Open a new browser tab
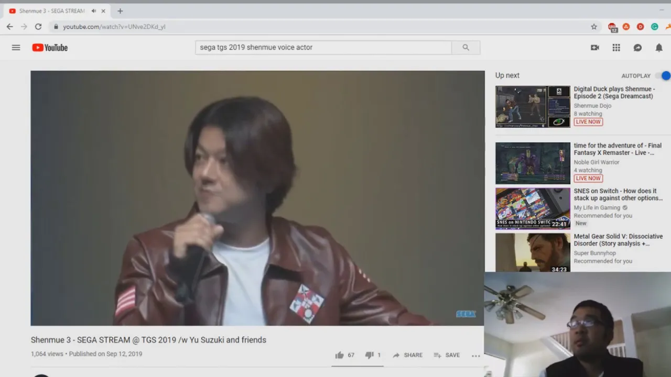This screenshot has height=377, width=671. [120, 11]
